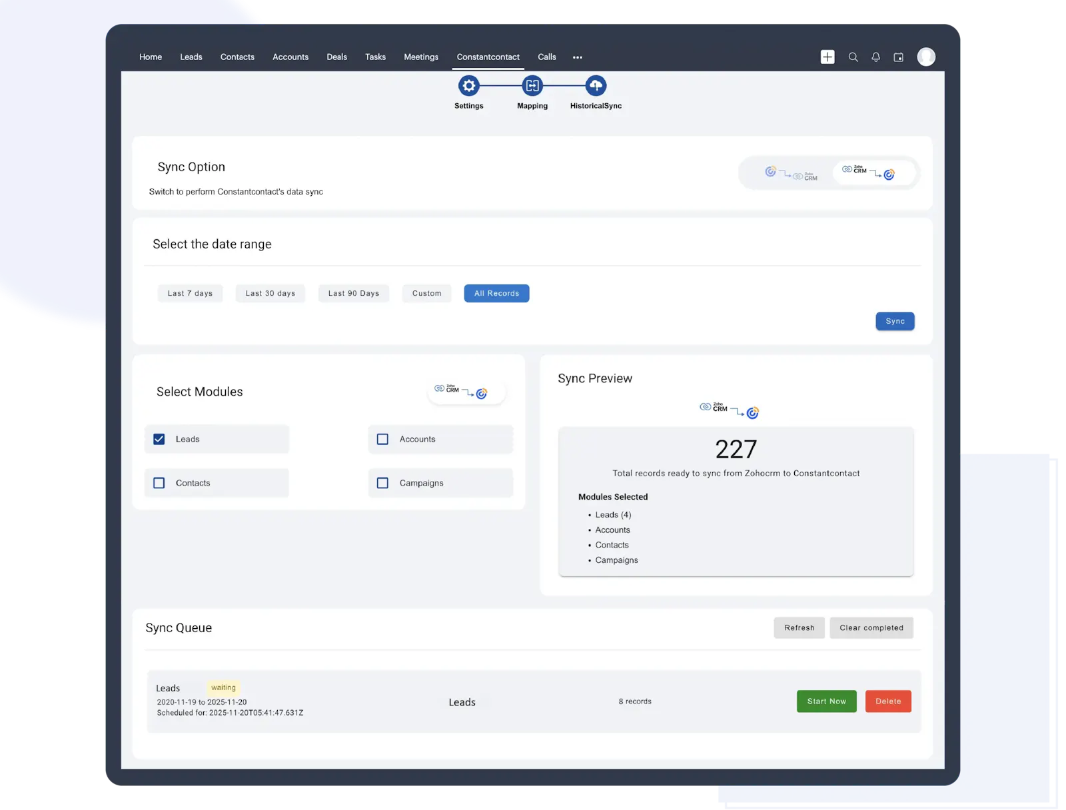This screenshot has height=810, width=1066.
Task: Open the Contacts tab in navigation
Action: coord(237,57)
